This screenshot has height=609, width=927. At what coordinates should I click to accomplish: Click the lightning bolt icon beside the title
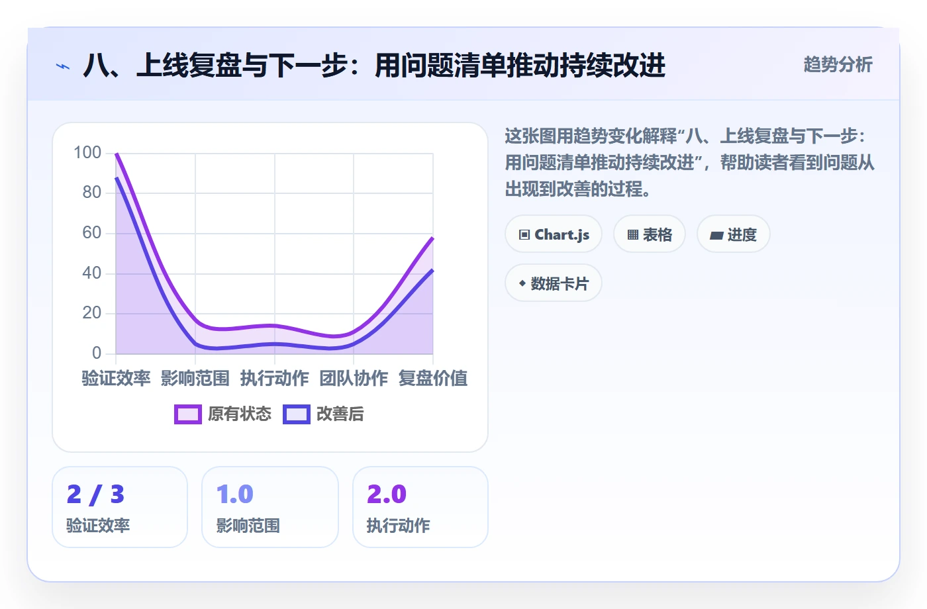click(x=63, y=66)
